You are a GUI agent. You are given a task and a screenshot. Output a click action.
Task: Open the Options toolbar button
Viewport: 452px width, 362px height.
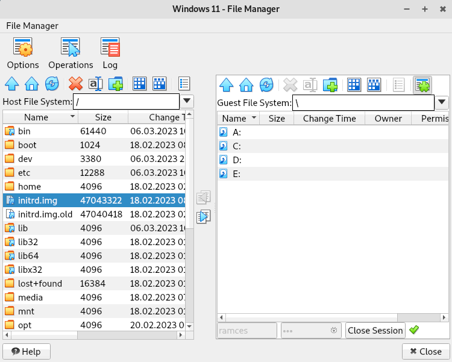coord(23,54)
